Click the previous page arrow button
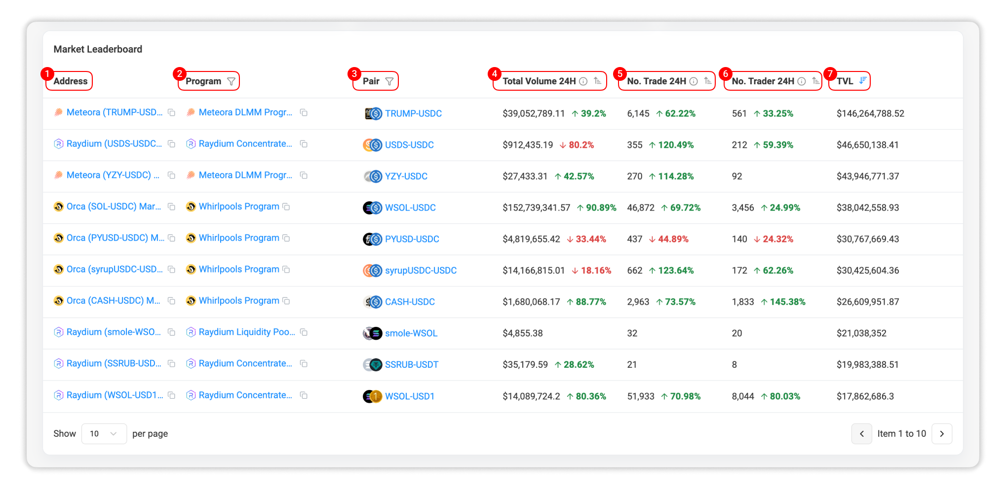This screenshot has height=489, width=1005. tap(862, 433)
